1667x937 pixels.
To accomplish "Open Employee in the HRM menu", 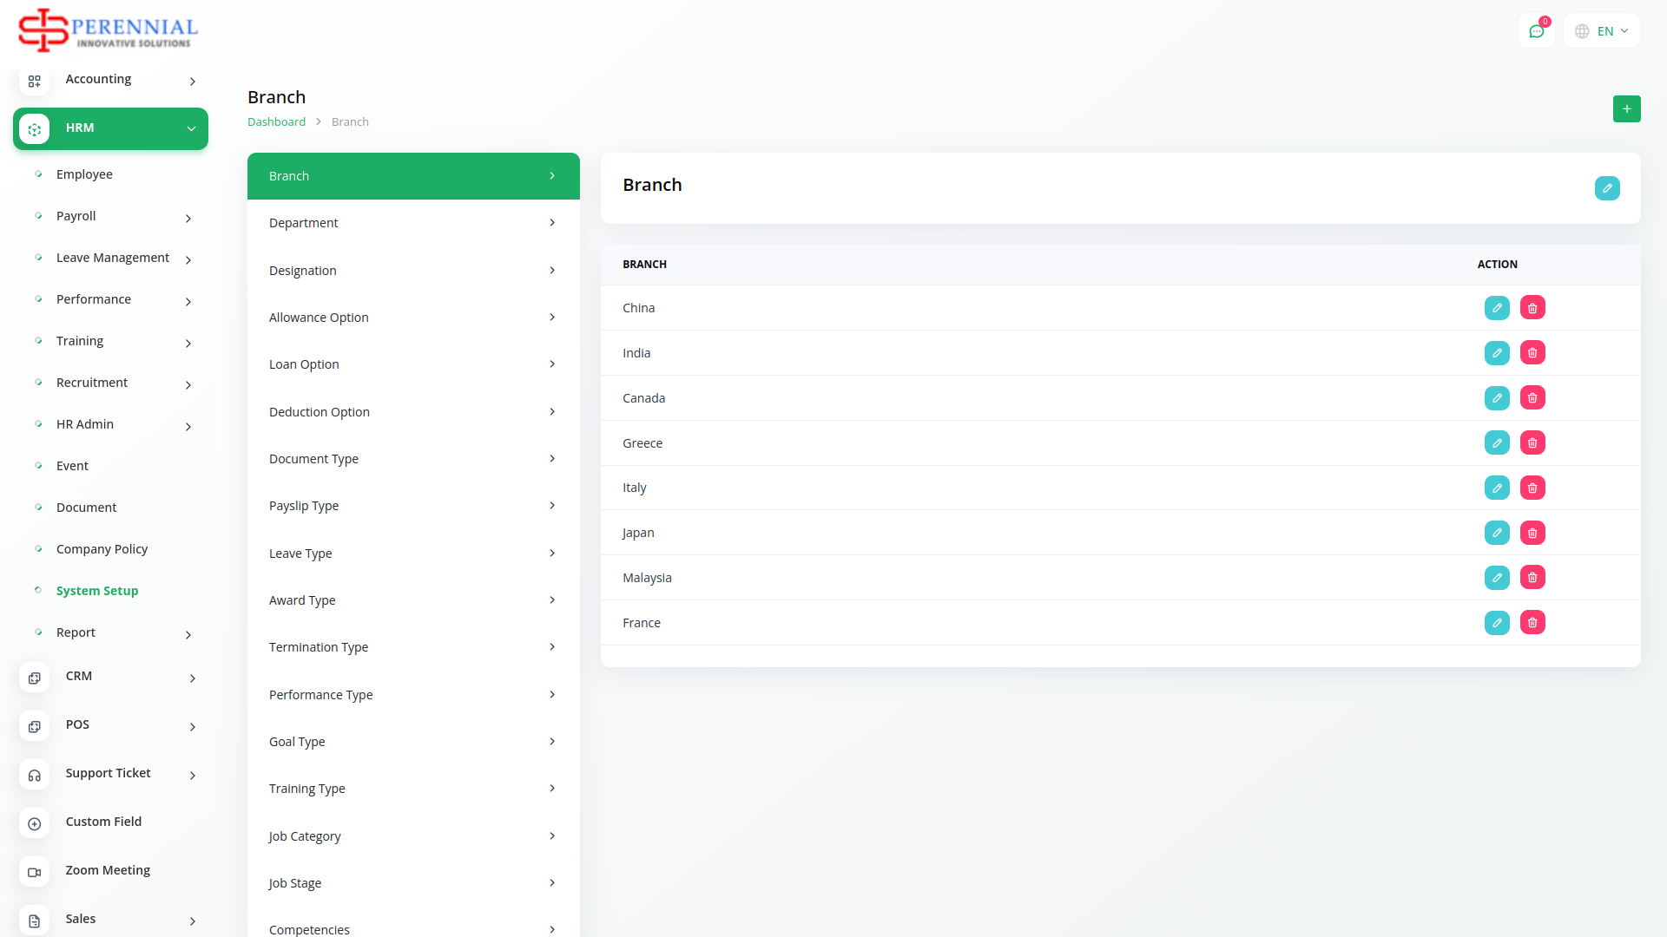I will click(x=84, y=174).
